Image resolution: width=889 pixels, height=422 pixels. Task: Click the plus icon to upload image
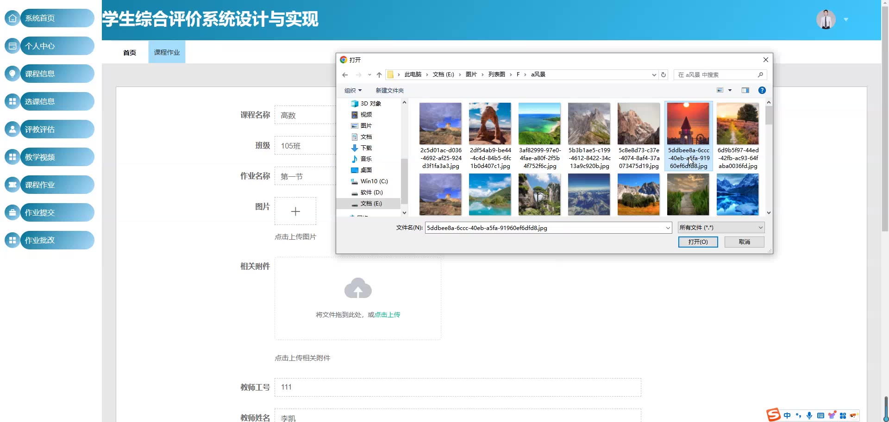(x=295, y=211)
